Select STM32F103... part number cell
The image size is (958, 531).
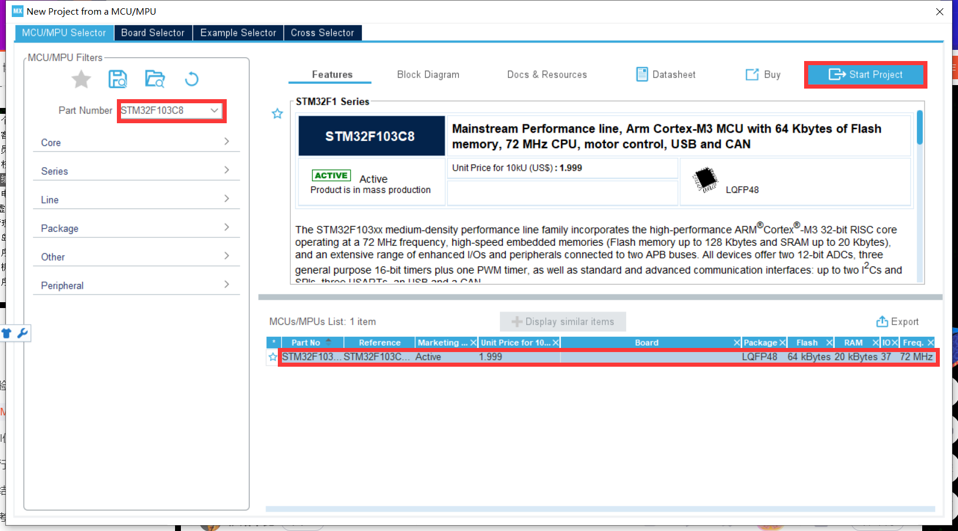311,357
